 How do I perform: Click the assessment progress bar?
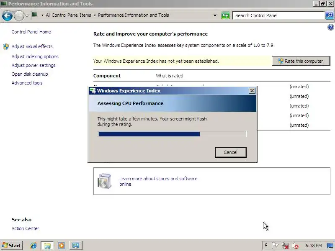coord(172,134)
